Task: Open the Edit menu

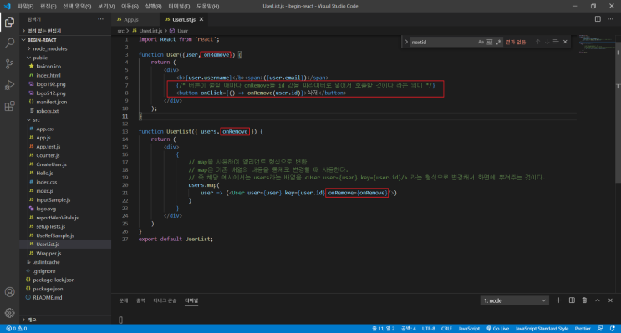Action: click(x=48, y=7)
